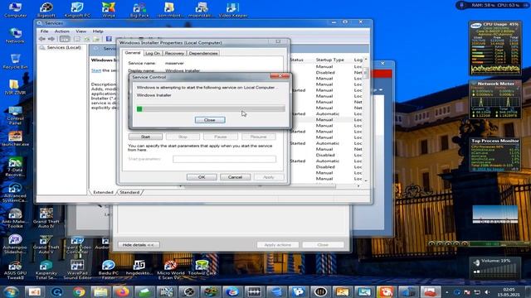Screen dimensions: 531x298
Task: Click Cancel in Windows Installer Properties
Action: click(x=235, y=177)
